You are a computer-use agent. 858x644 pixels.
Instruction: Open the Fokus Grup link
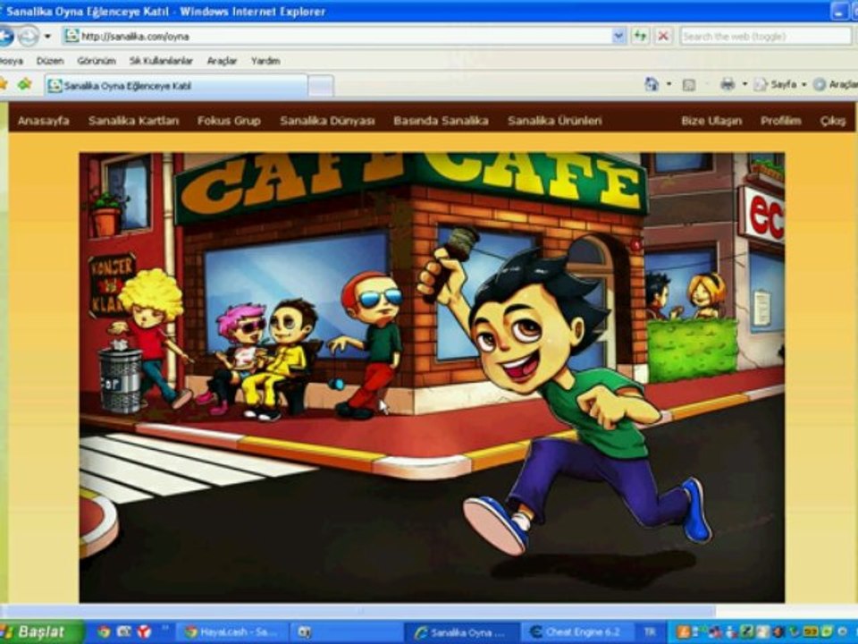pyautogui.click(x=229, y=121)
